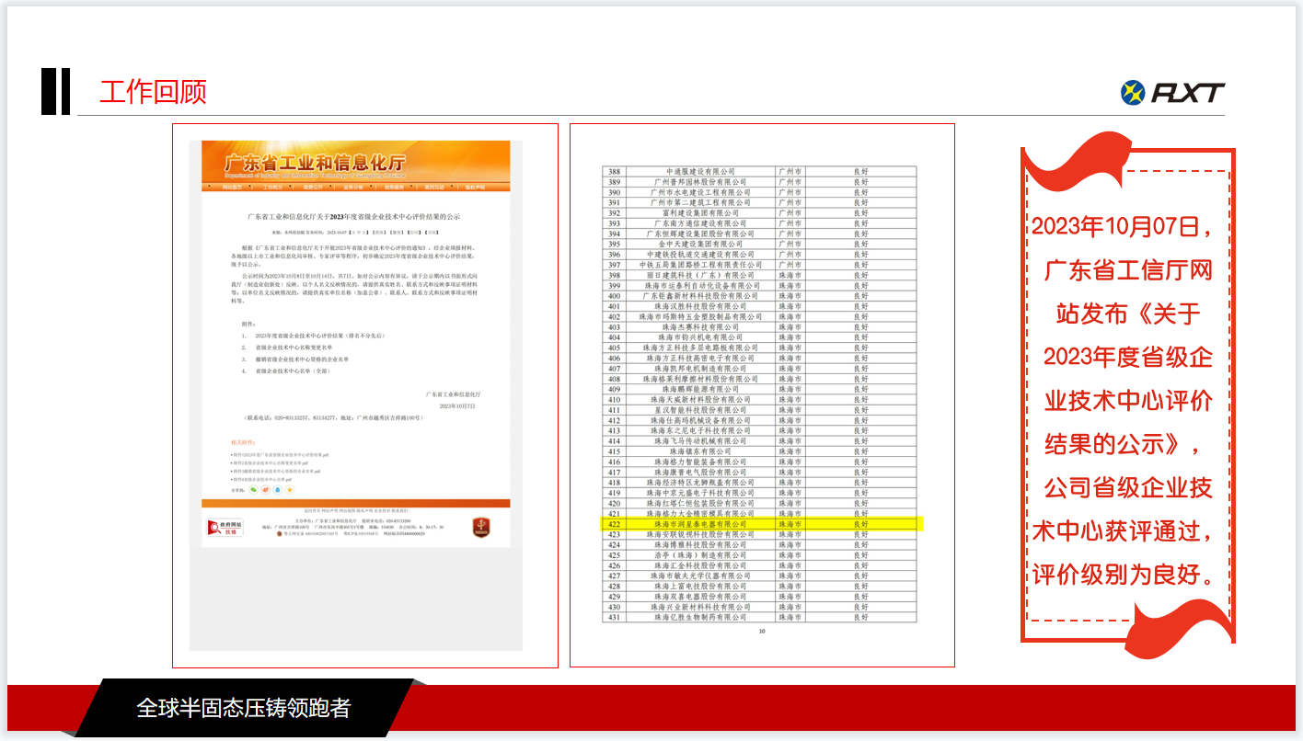Open the third related attachment pdf link

tap(275, 472)
